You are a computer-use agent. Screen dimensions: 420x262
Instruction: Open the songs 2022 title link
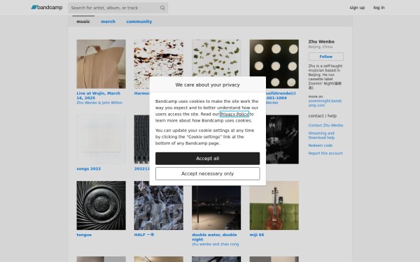[x=89, y=168]
